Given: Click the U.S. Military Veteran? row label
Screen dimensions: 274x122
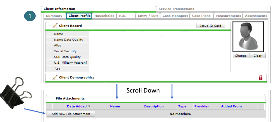Looking at the screenshot, I should [71, 63].
